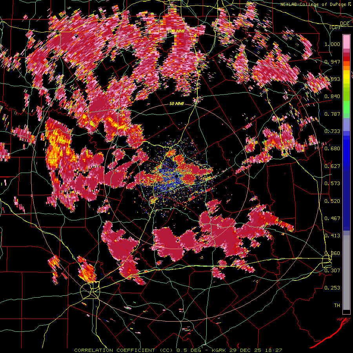Click the gray lower segment of the color bar
Viewport: 353px width, 353px height.
[346, 273]
